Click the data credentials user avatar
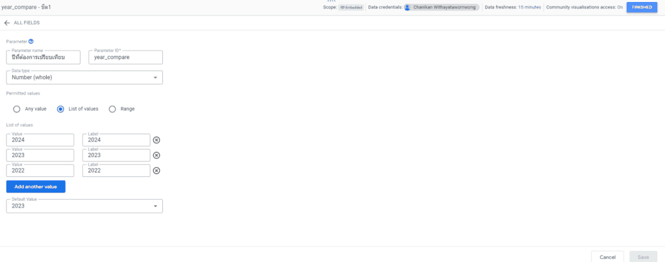The height and width of the screenshot is (262, 665). click(407, 7)
